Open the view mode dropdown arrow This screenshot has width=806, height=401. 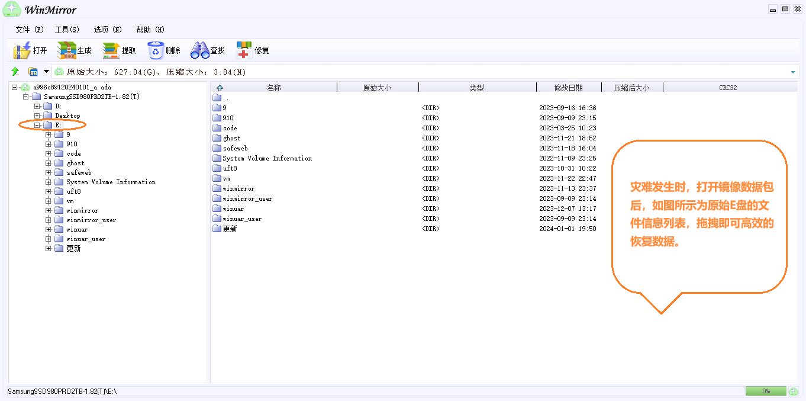[x=46, y=72]
